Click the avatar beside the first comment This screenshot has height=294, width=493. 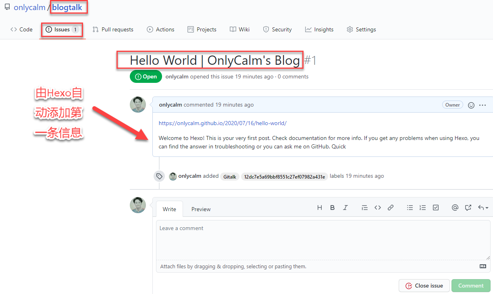138,105
